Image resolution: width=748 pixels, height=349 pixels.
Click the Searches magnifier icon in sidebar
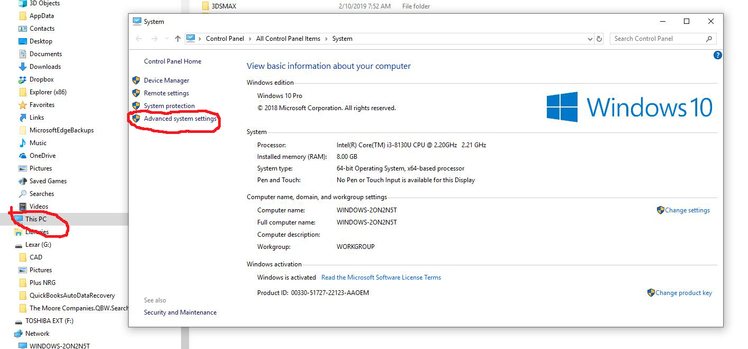tap(23, 194)
